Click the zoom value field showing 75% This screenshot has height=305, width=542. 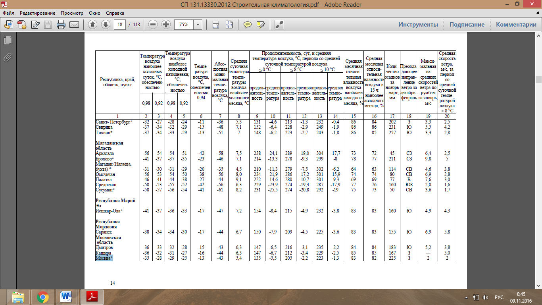(184, 24)
